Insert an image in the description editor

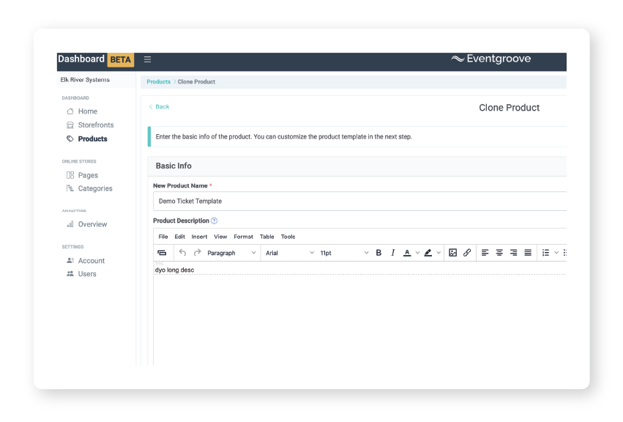453,252
